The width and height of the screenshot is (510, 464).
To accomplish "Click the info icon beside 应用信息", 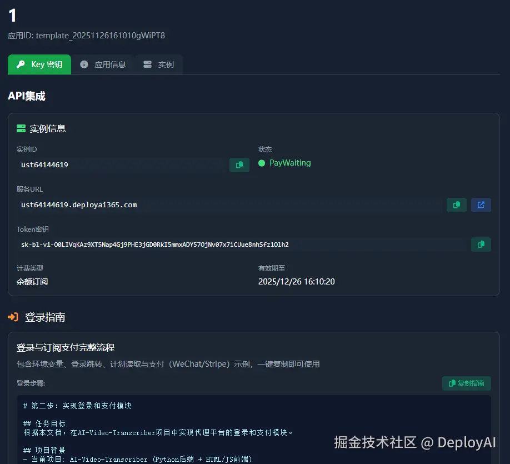I will click(x=83, y=64).
